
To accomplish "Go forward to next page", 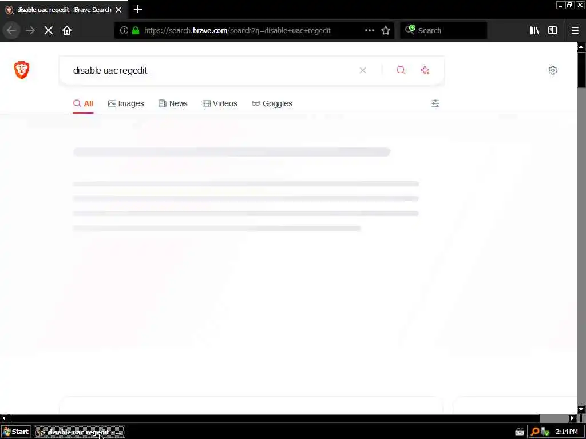I will (30, 30).
